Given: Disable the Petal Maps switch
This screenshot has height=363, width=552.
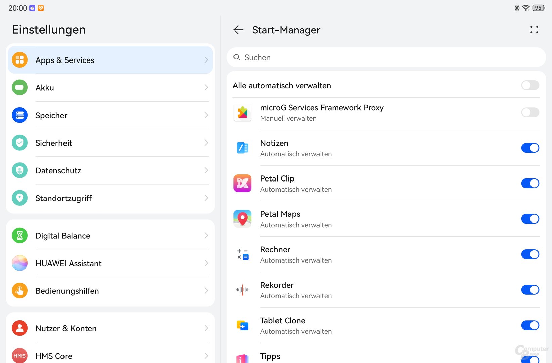Looking at the screenshot, I should tap(530, 219).
